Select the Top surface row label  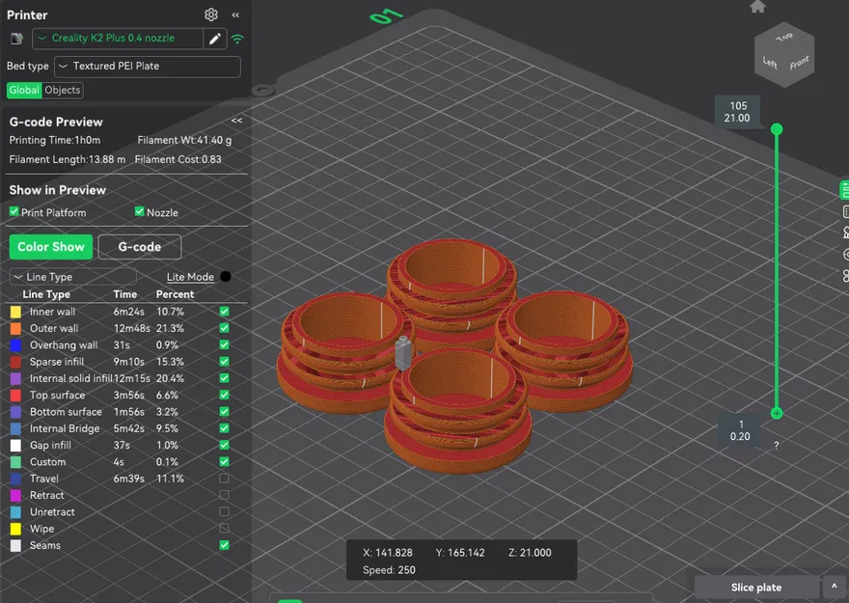pyautogui.click(x=57, y=396)
